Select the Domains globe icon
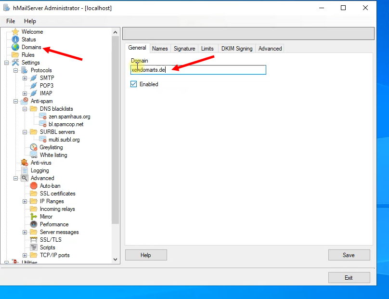 pos(15,47)
